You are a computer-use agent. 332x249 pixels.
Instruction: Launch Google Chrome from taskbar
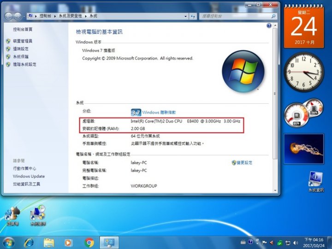[89, 243]
